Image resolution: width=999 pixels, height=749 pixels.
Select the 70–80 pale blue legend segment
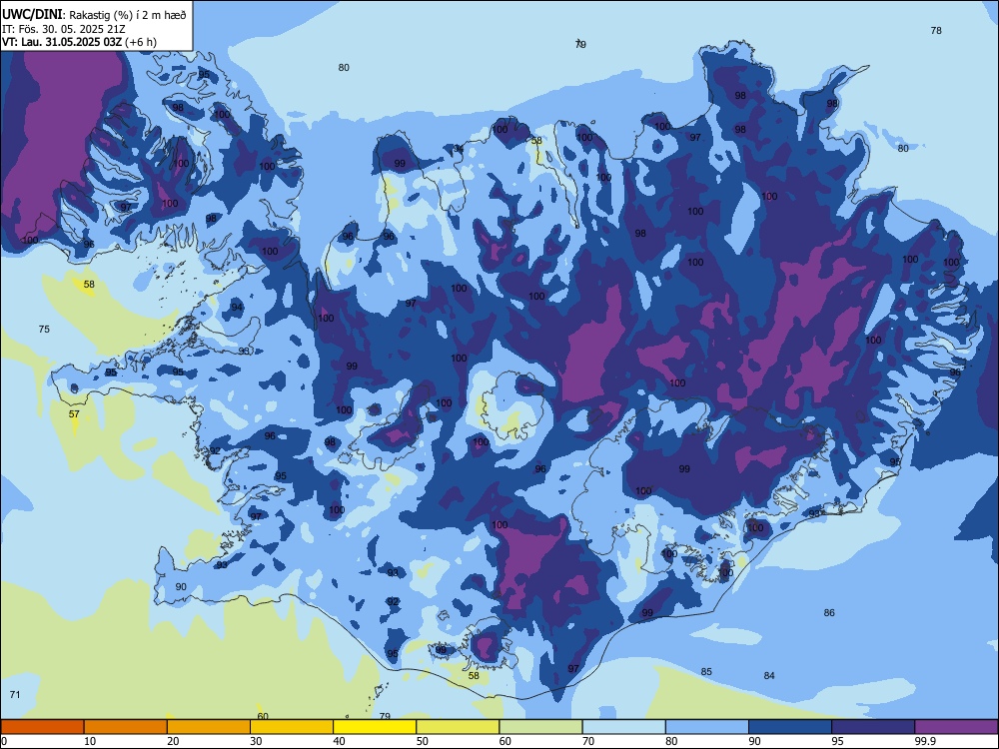click(x=624, y=727)
